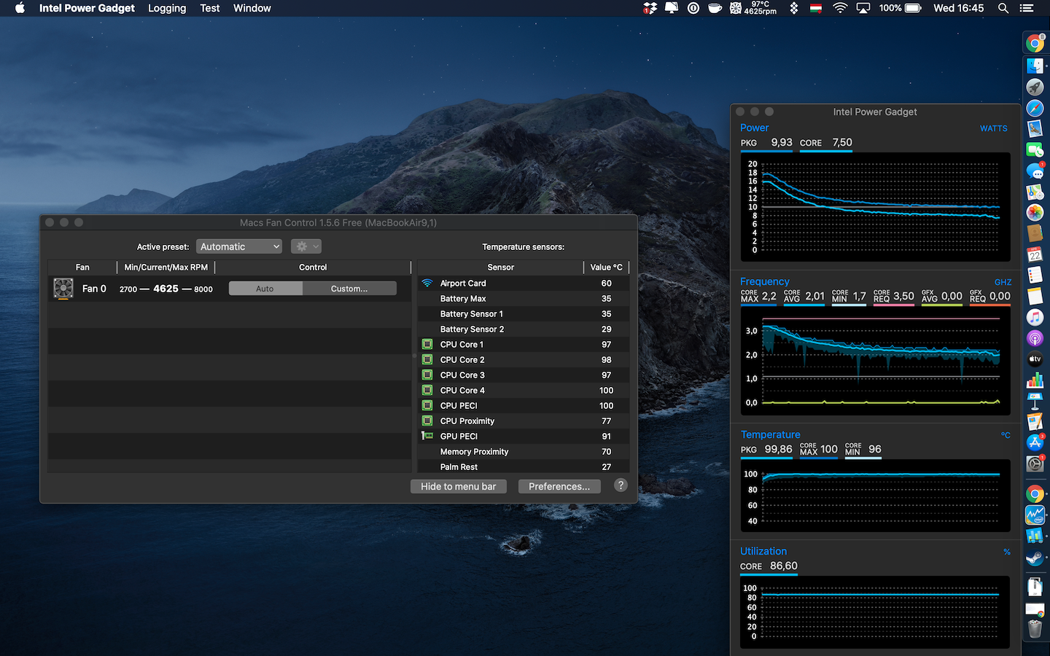
Task: Open the gear preset options dropdown
Action: 306,246
